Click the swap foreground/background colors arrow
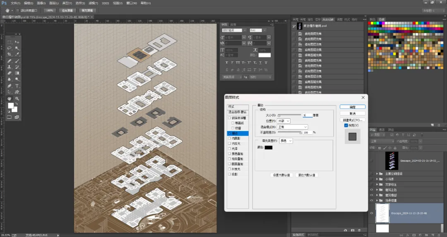This screenshot has height=237, width=447. click(x=16, y=104)
